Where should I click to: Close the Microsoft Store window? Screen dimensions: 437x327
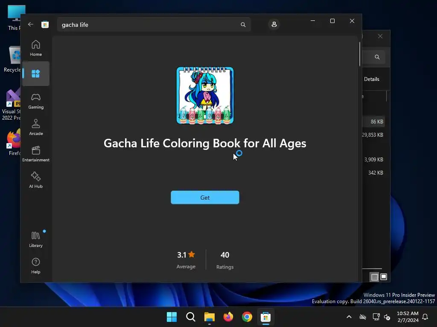(352, 21)
